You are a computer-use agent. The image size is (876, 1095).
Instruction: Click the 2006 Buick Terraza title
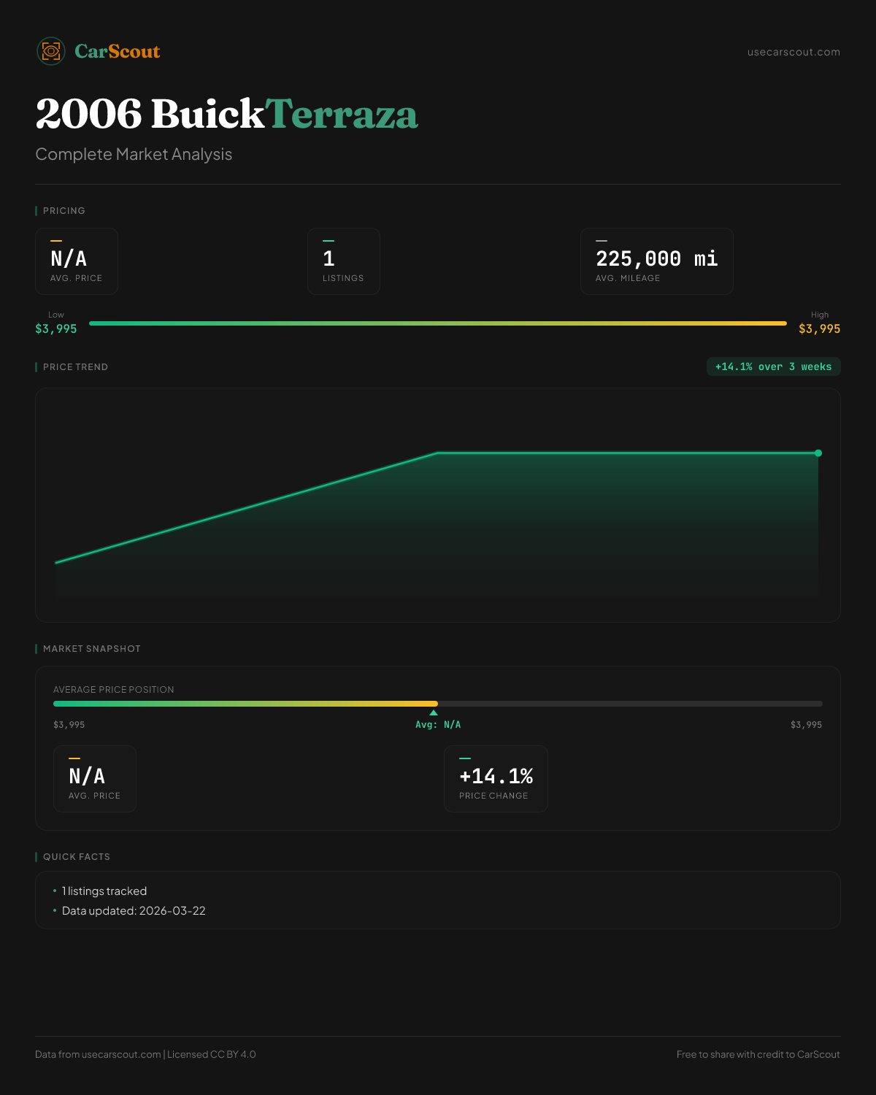tap(226, 115)
